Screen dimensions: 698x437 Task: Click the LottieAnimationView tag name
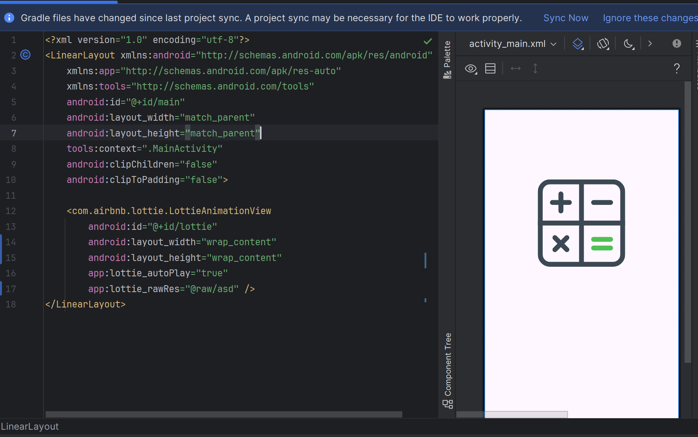click(172, 211)
